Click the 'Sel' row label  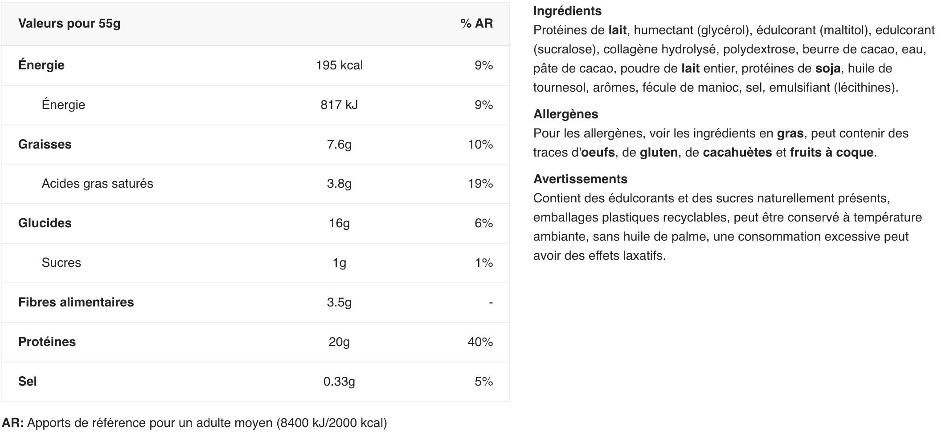pos(27,382)
